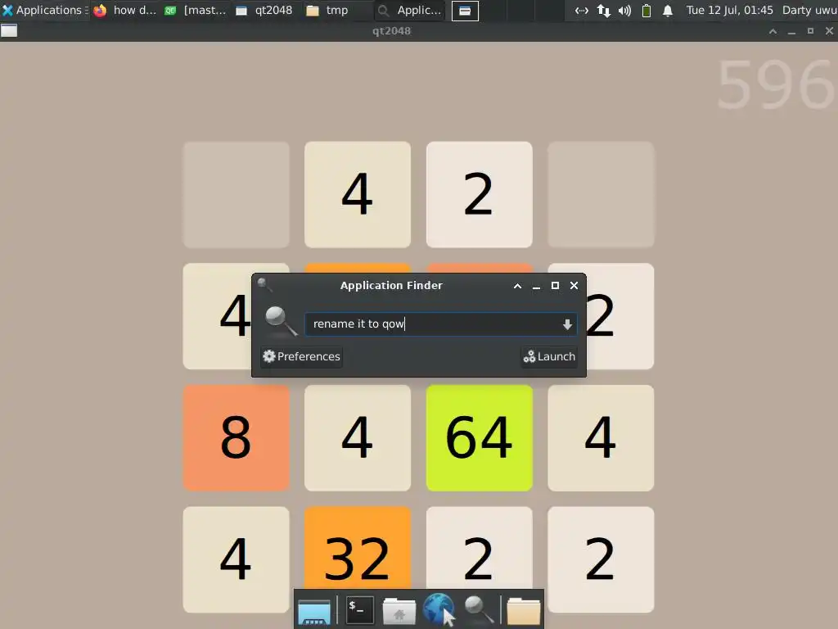Click the large magnifier icon in Application Finder

click(x=281, y=321)
